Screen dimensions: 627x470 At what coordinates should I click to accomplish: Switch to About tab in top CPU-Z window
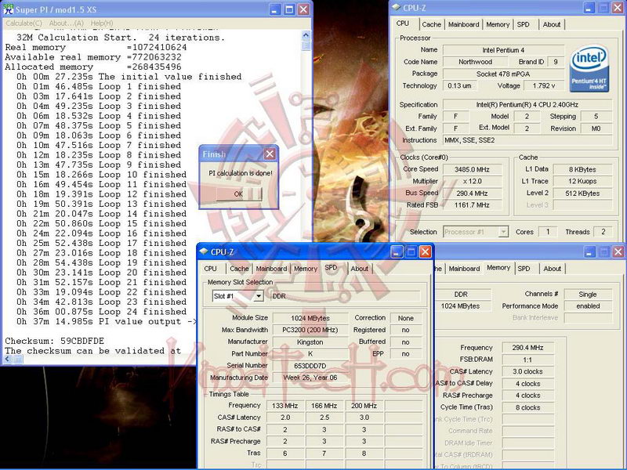coord(552,24)
